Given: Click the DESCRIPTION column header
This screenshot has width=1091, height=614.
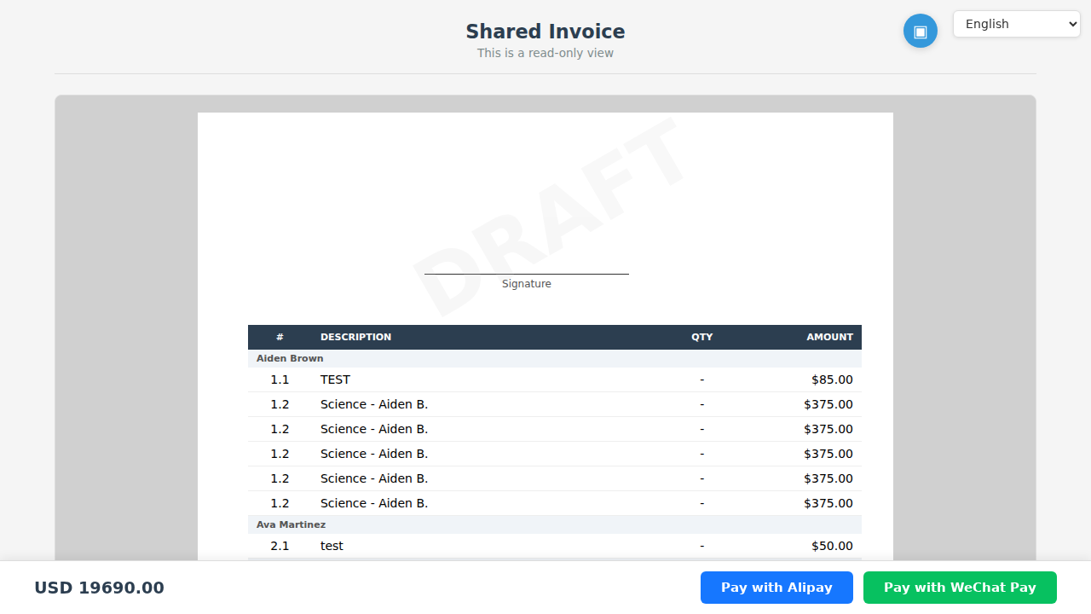Looking at the screenshot, I should pos(355,337).
